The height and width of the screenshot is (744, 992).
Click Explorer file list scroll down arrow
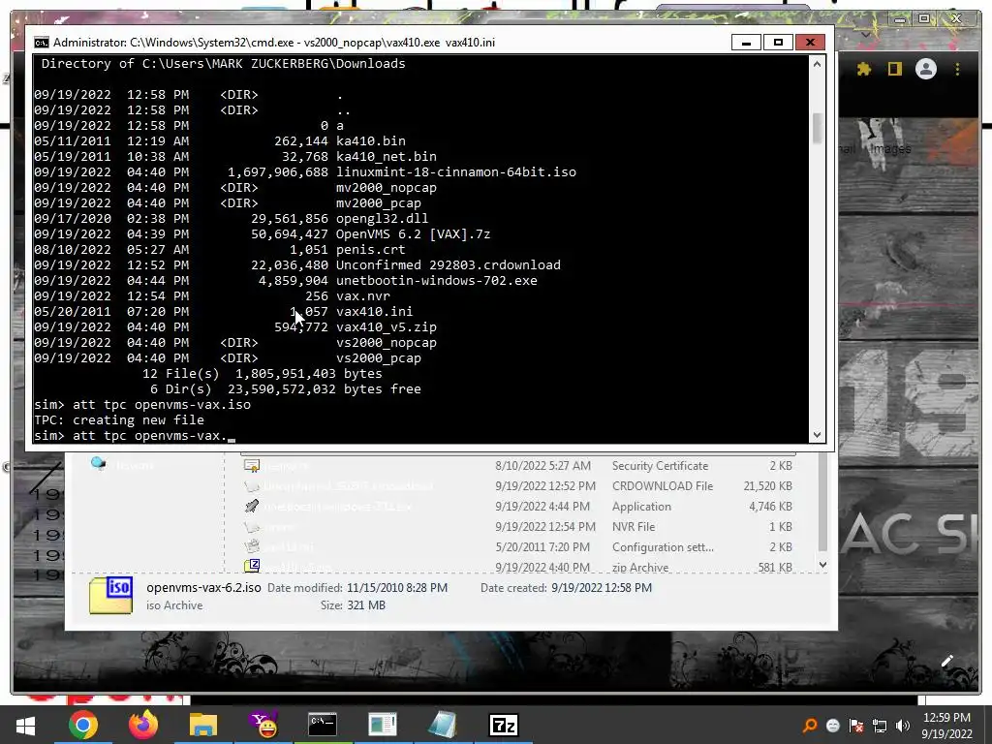pos(822,565)
